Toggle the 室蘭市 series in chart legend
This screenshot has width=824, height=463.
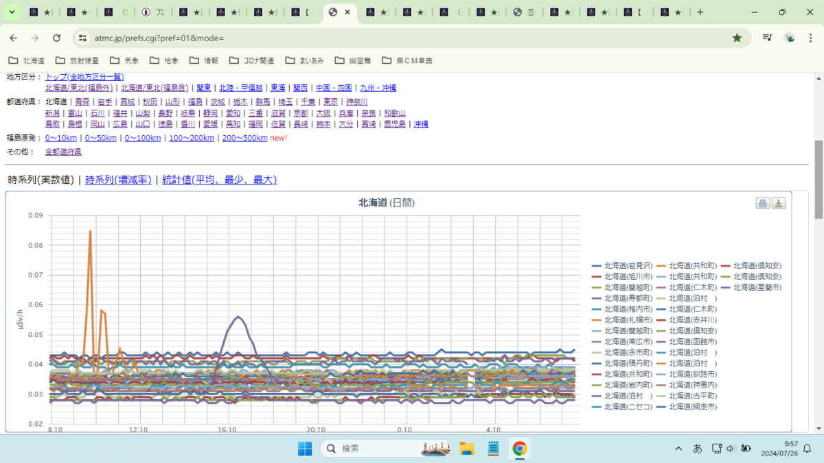[757, 287]
